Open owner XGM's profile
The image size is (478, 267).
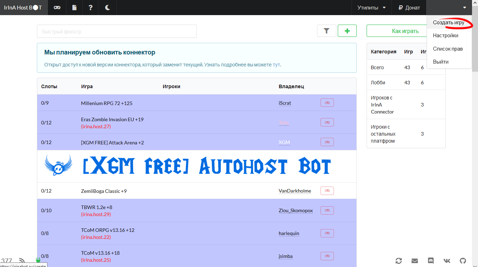point(284,142)
